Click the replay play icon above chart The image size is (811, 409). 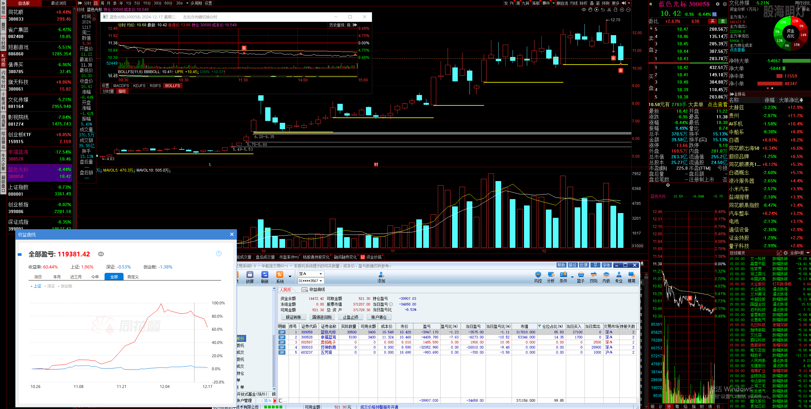(x=597, y=10)
